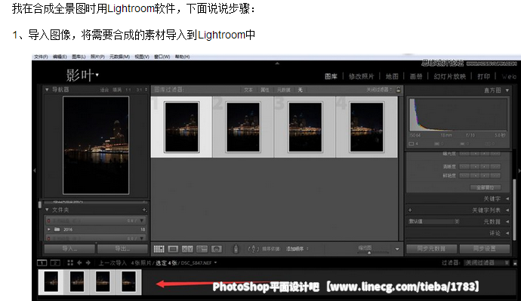Select 文本 Text library filter
This screenshot has width=521, height=301.
click(248, 90)
